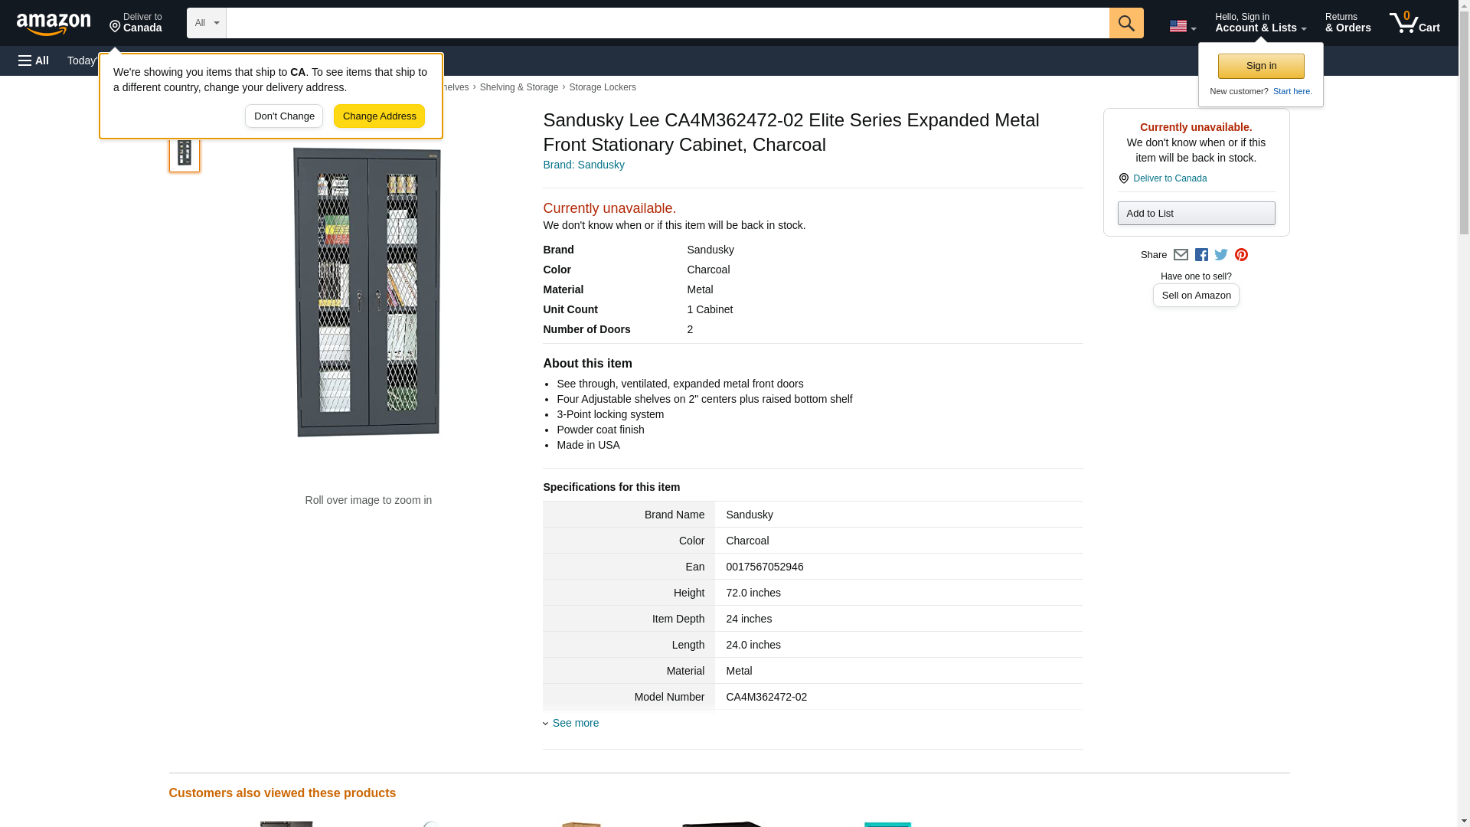The image size is (1470, 827).
Task: Share product on Twitter
Action: [x=1221, y=255]
